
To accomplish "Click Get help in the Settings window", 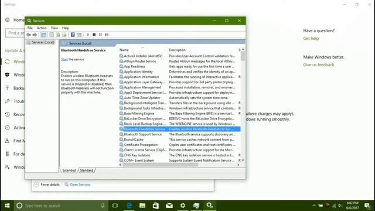I will [x=311, y=38].
